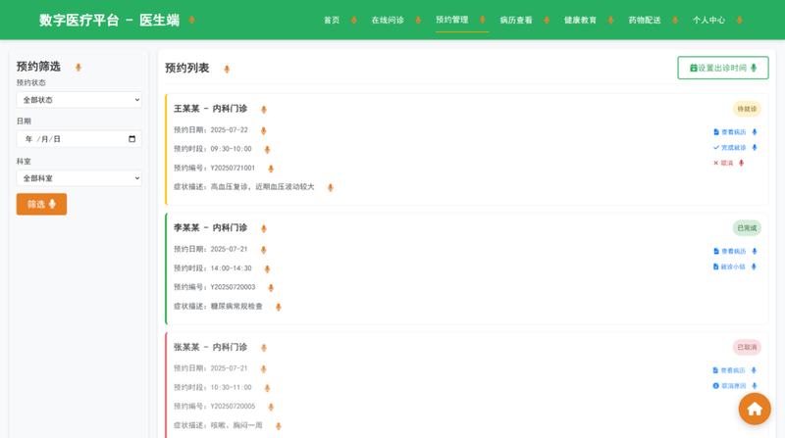Open the calendar picker icon in 日期 field
785x438 pixels.
point(132,139)
